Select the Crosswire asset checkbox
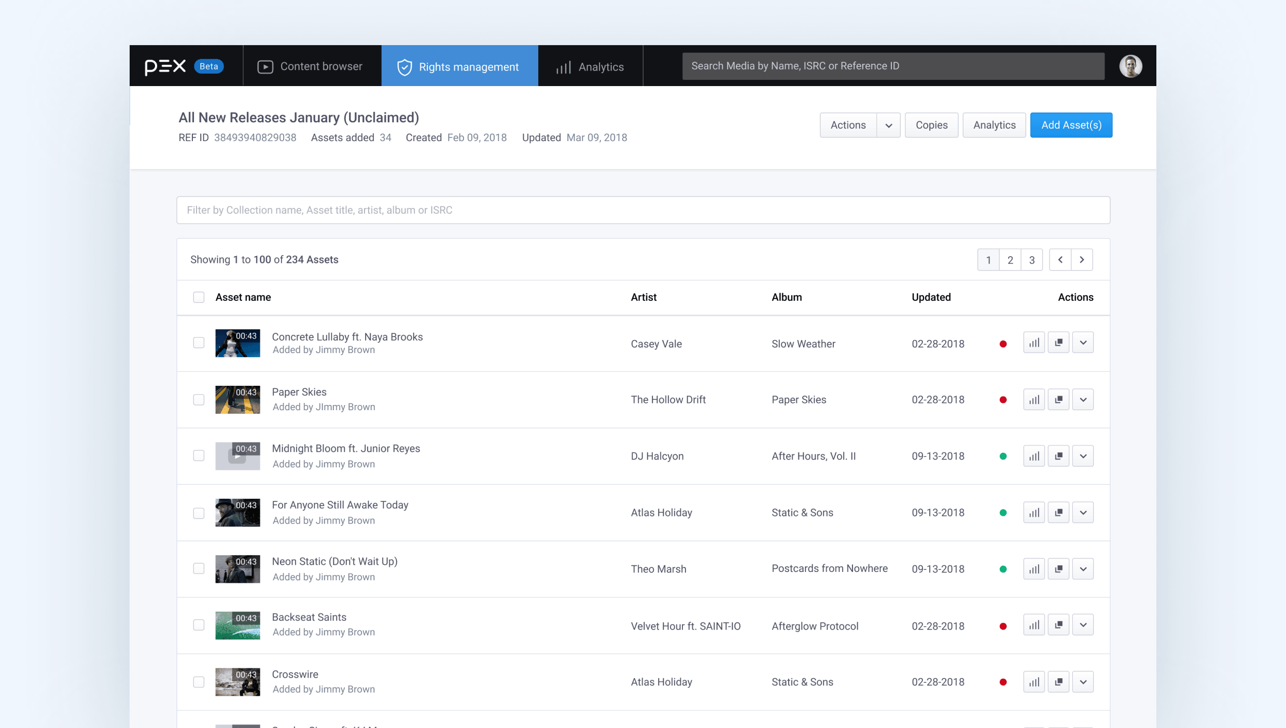The height and width of the screenshot is (728, 1286). click(x=199, y=682)
